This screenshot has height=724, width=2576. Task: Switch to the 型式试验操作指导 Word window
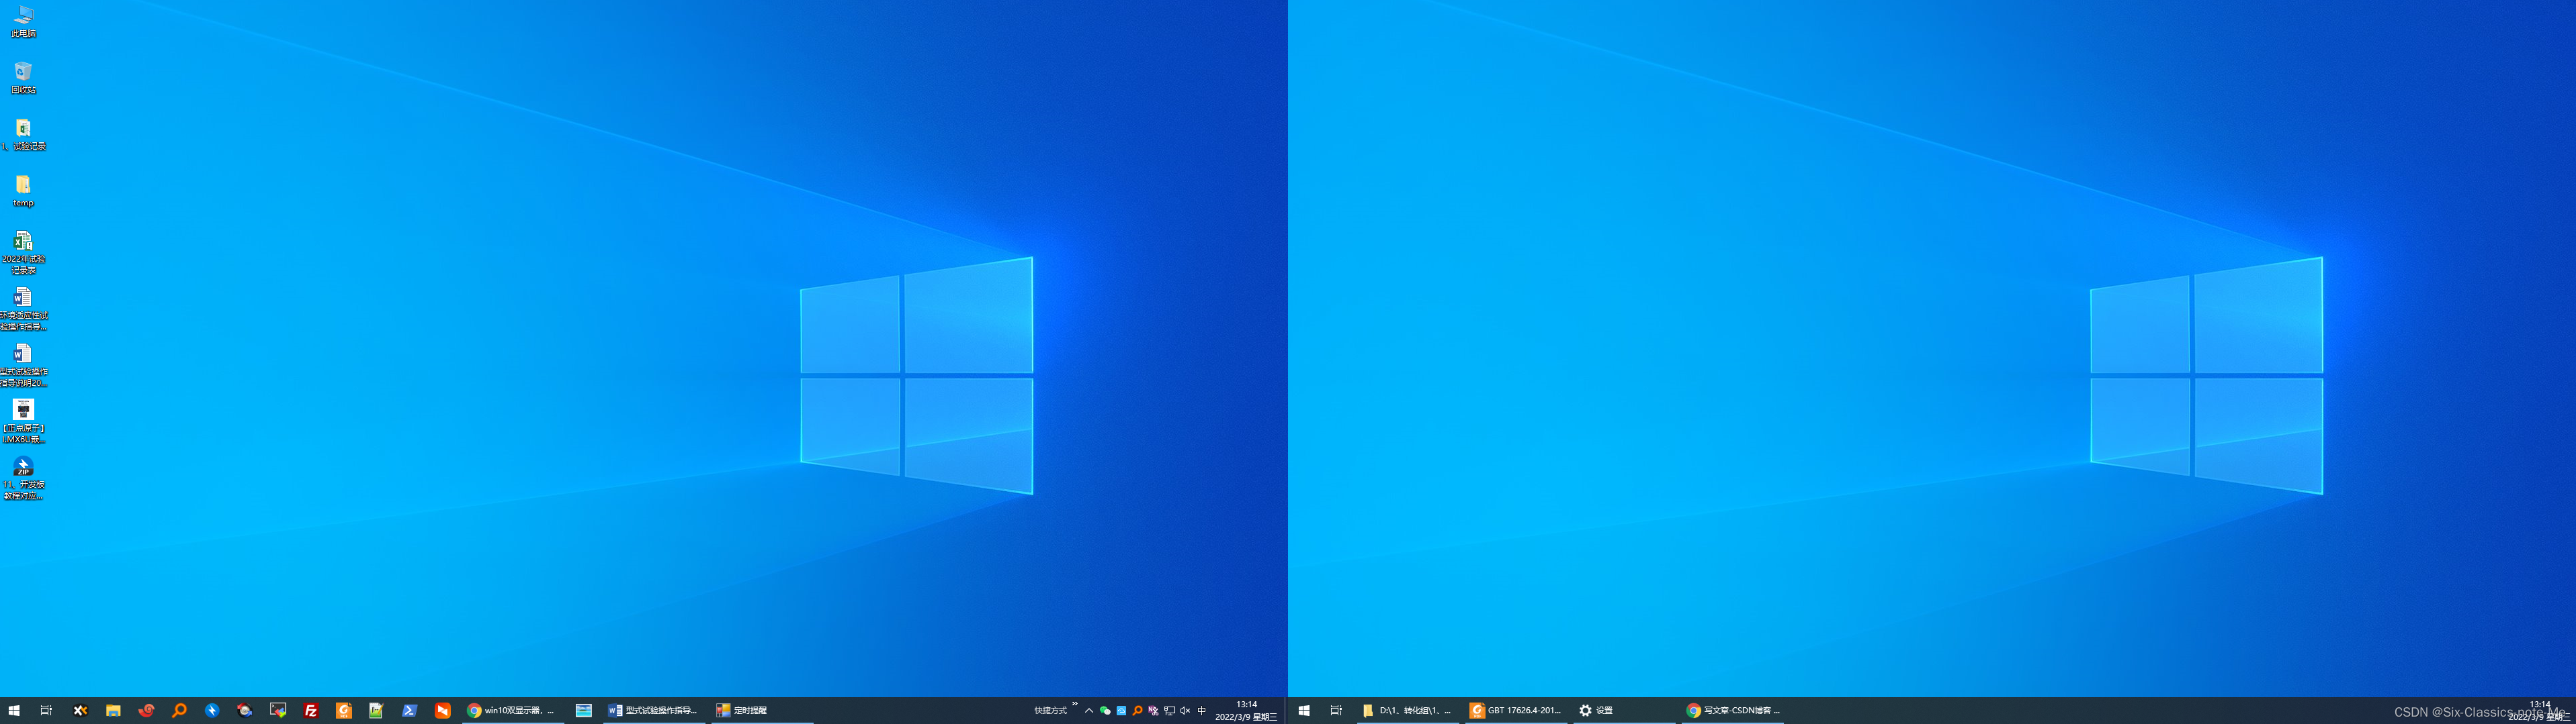(653, 710)
